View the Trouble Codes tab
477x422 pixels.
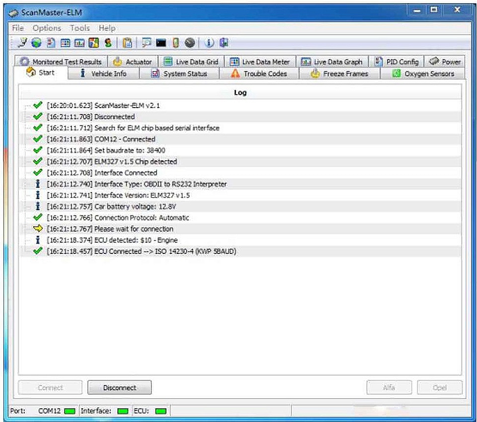click(259, 73)
